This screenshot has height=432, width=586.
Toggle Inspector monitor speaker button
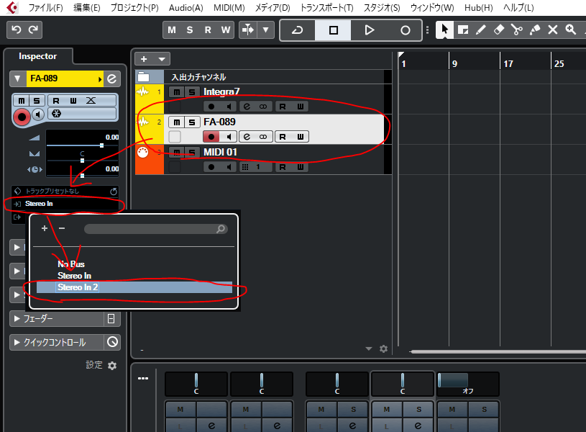click(x=37, y=114)
